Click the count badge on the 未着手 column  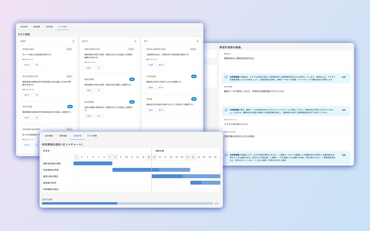pos(73,41)
